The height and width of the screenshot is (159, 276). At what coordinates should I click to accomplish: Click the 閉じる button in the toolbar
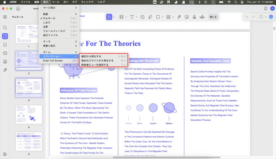pyautogui.click(x=213, y=17)
